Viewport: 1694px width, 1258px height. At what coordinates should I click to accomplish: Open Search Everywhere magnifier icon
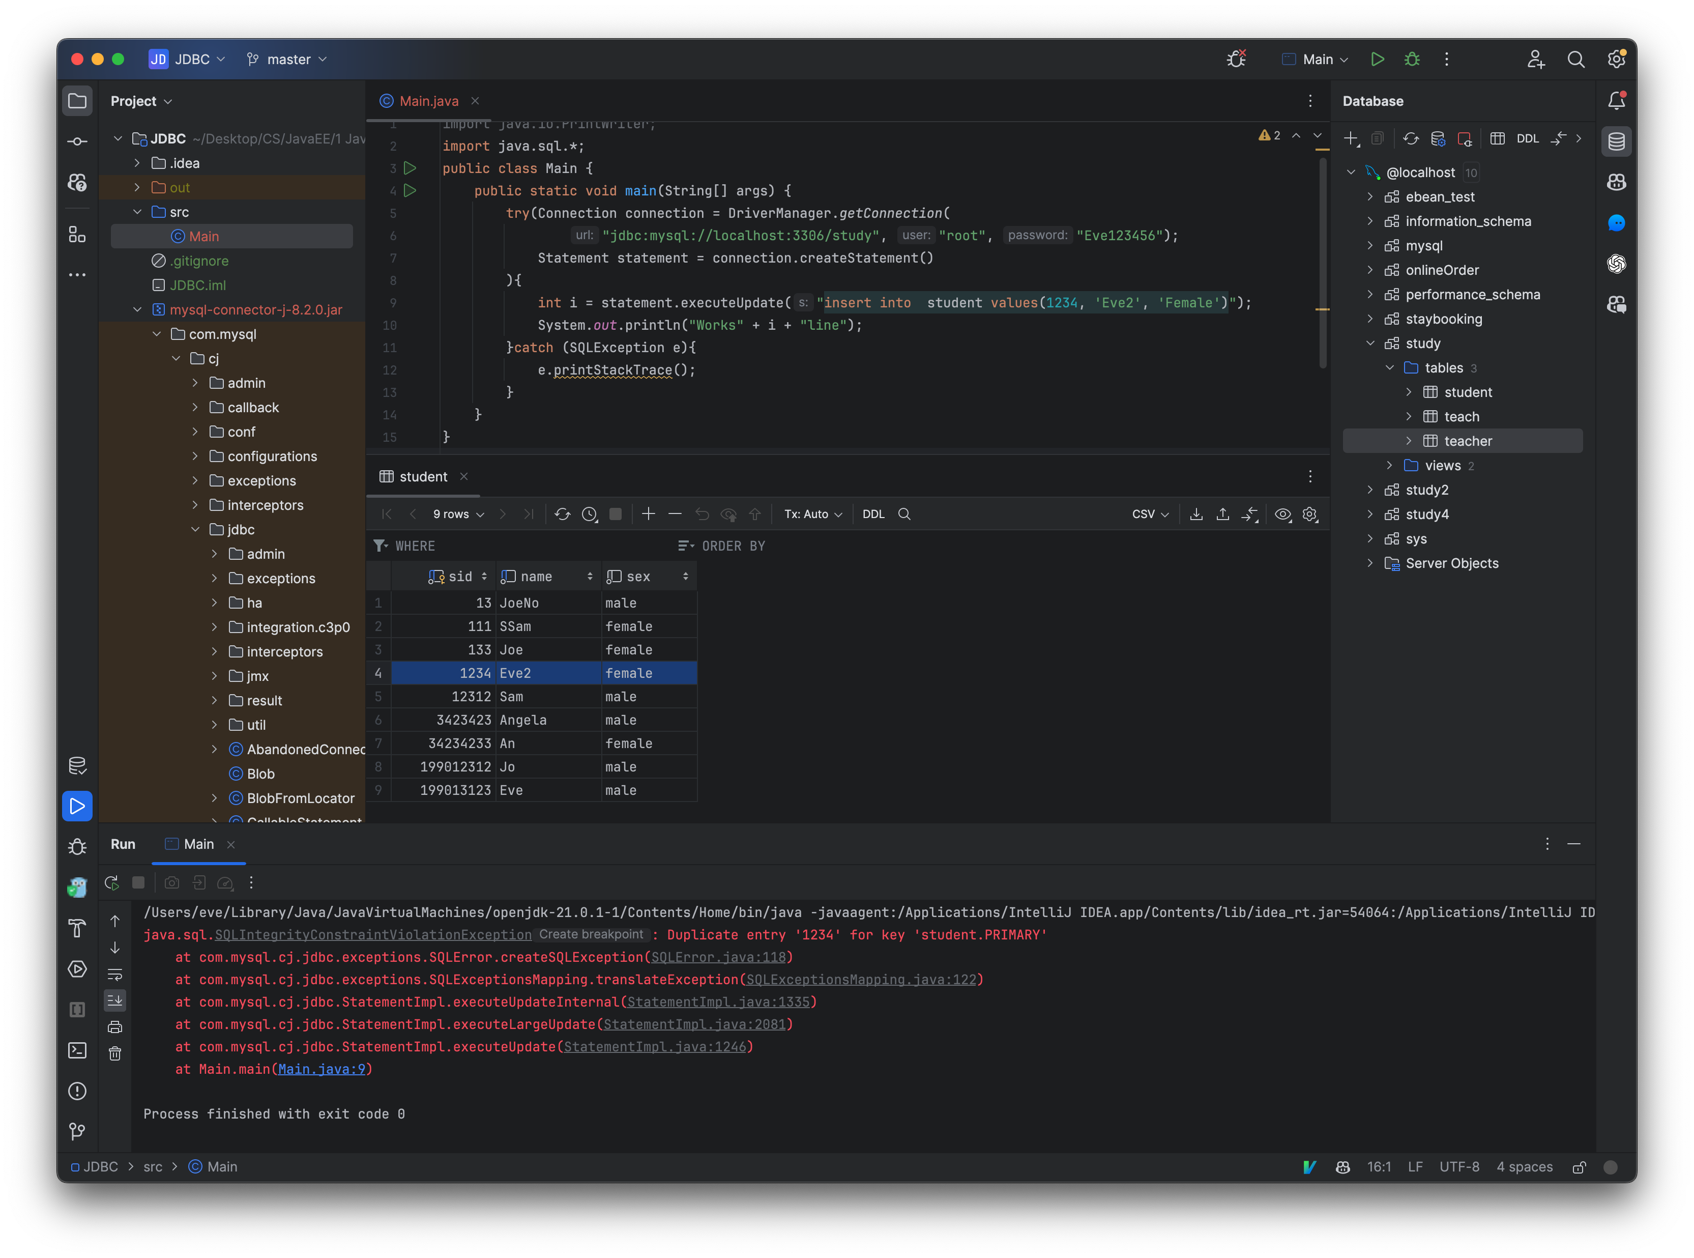[x=1575, y=60]
